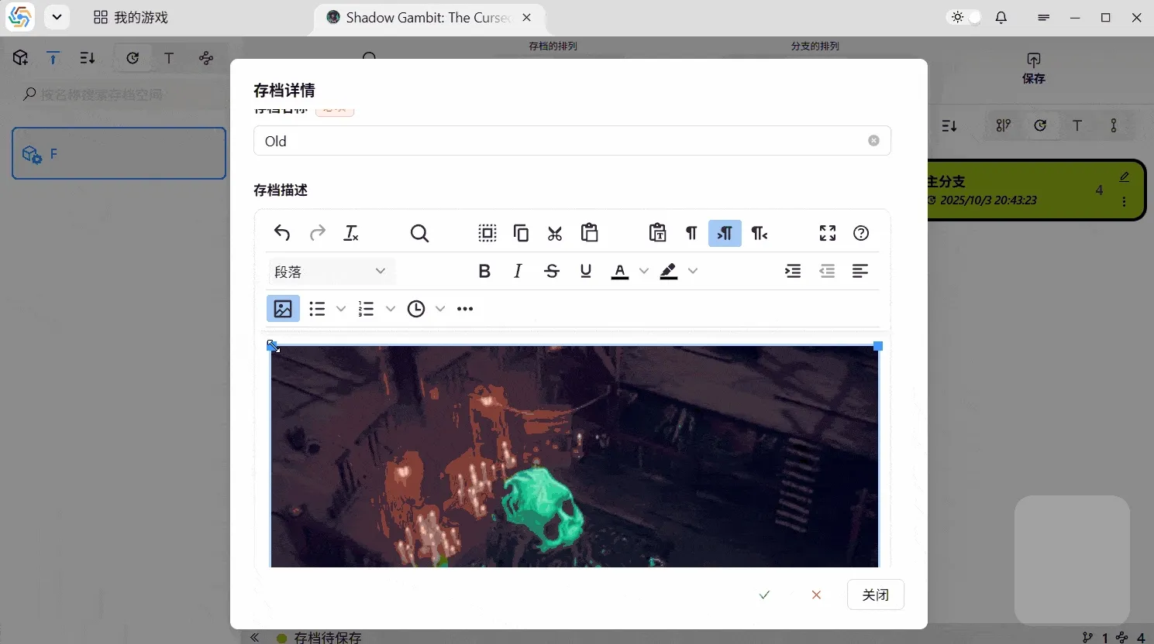
Task: Open the 段落 paragraph style dropdown
Action: point(330,271)
